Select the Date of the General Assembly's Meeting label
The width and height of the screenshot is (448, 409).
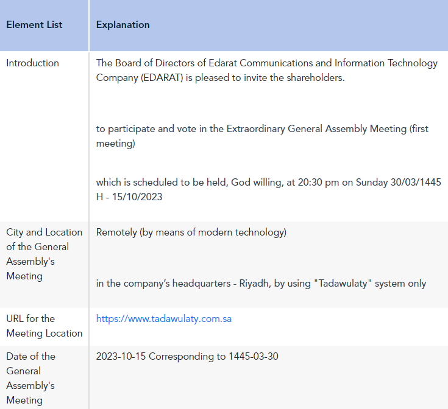point(31,378)
